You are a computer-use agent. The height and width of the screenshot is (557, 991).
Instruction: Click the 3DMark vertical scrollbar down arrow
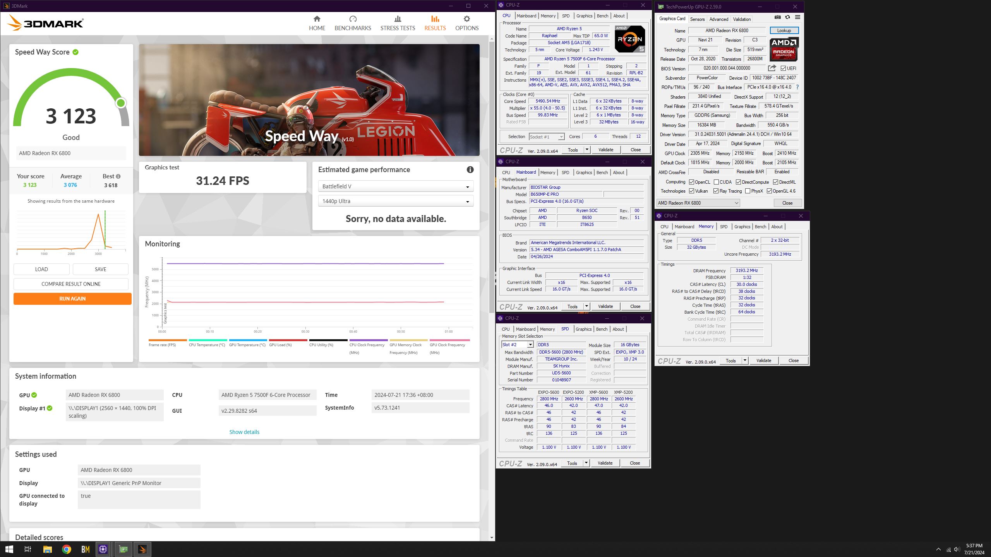pyautogui.click(x=492, y=538)
